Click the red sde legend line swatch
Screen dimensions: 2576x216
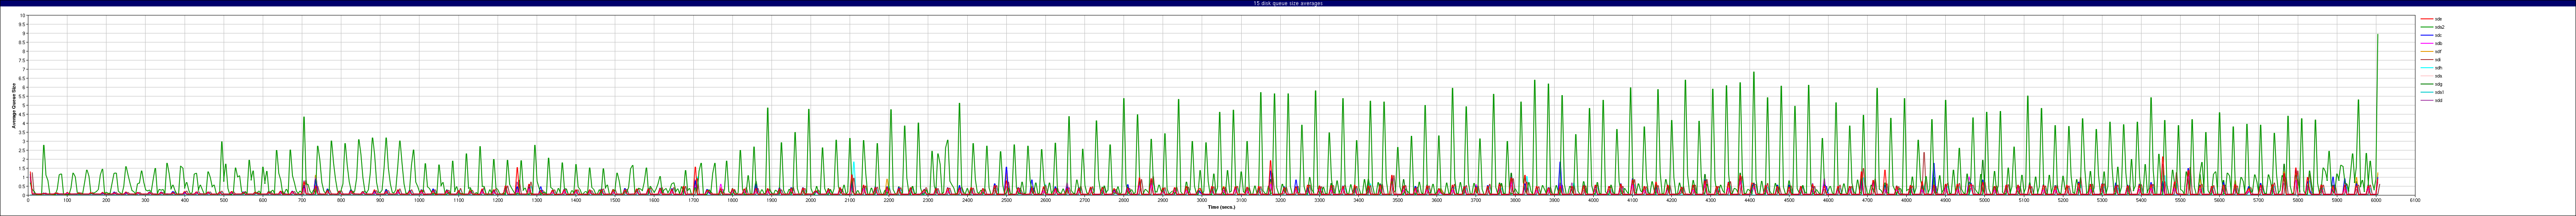click(x=2426, y=19)
